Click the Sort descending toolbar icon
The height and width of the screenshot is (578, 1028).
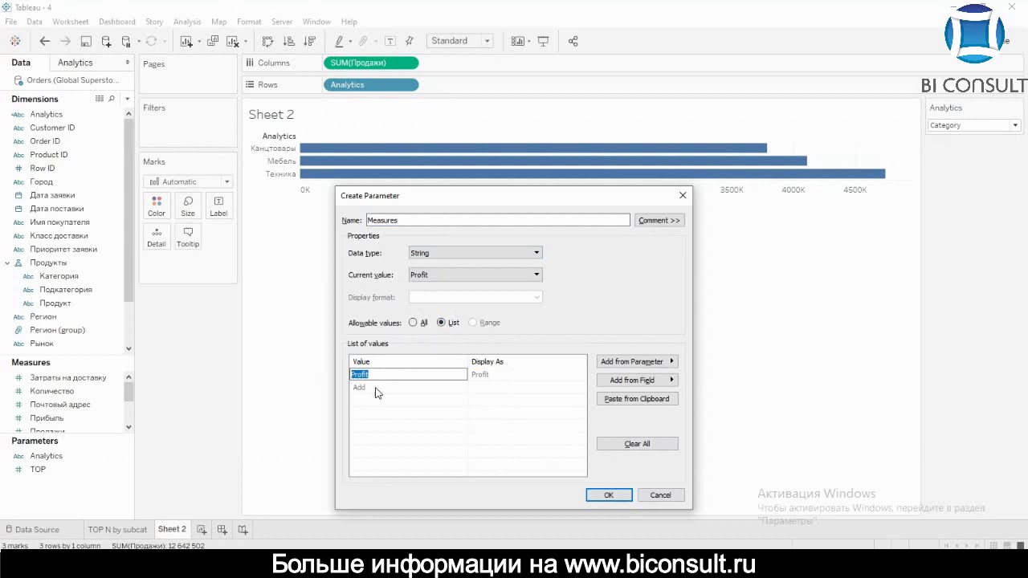(310, 41)
